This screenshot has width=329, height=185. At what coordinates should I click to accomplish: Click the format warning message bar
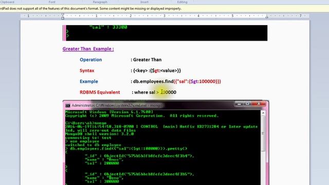click(x=164, y=9)
